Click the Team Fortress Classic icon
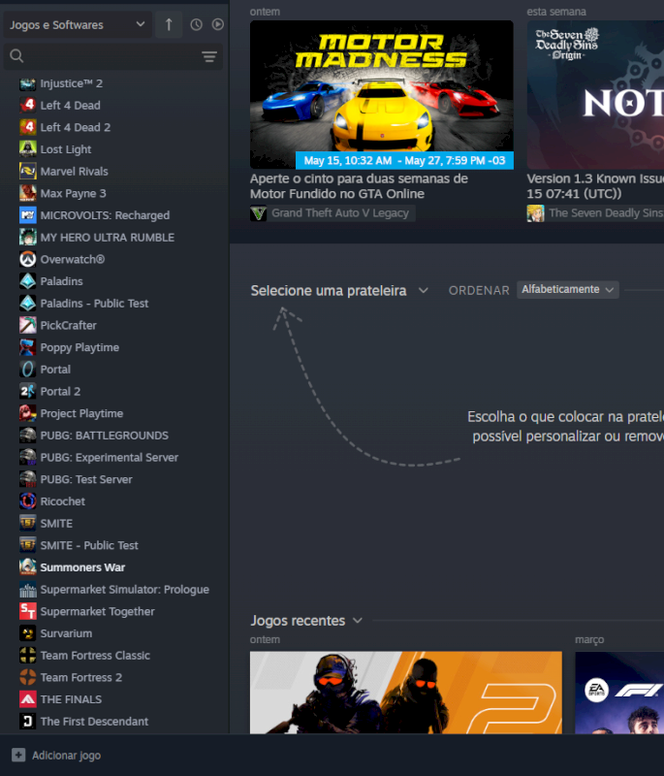Screen dimensions: 664x776 click(28, 656)
